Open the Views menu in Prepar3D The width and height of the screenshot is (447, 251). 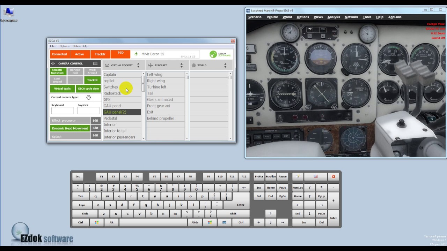318,17
